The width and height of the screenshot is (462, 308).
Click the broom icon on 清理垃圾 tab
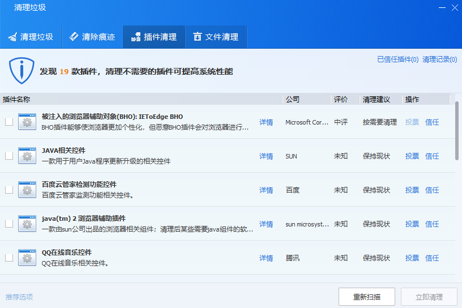tap(12, 37)
